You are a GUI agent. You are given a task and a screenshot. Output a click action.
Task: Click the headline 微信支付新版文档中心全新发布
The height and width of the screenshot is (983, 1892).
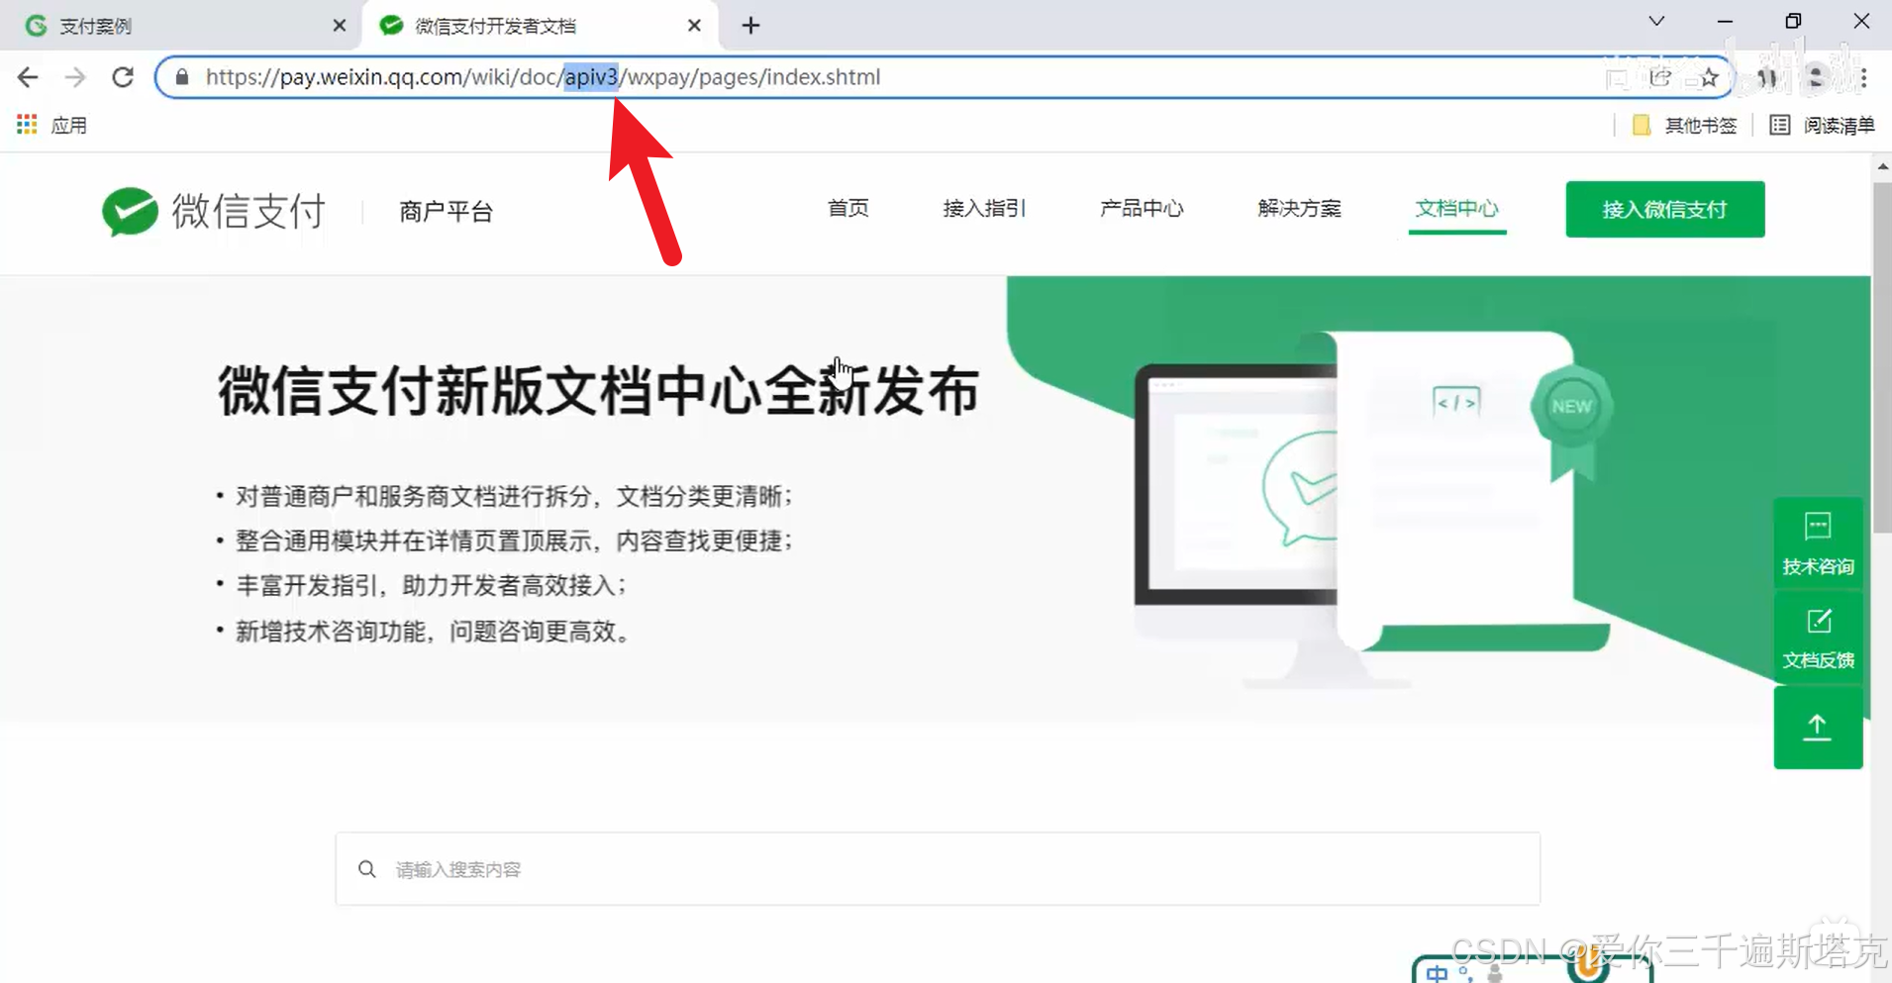tap(598, 391)
